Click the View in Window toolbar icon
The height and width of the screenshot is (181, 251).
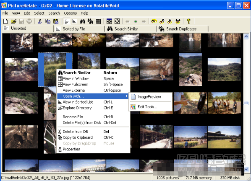[x=109, y=21]
